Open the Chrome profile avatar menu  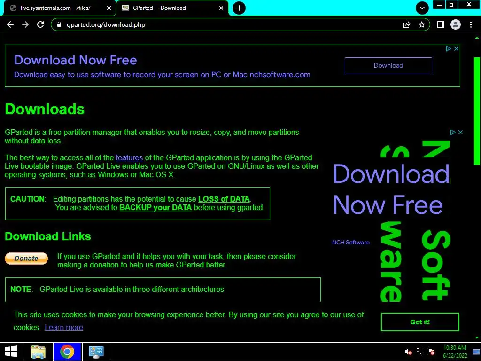tap(456, 24)
